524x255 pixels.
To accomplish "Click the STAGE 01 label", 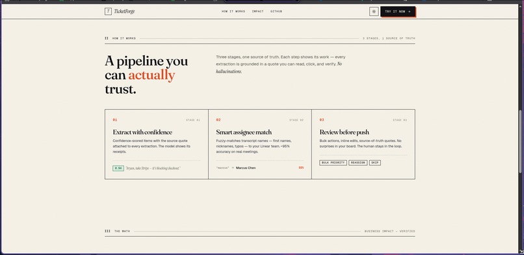I will [193, 120].
